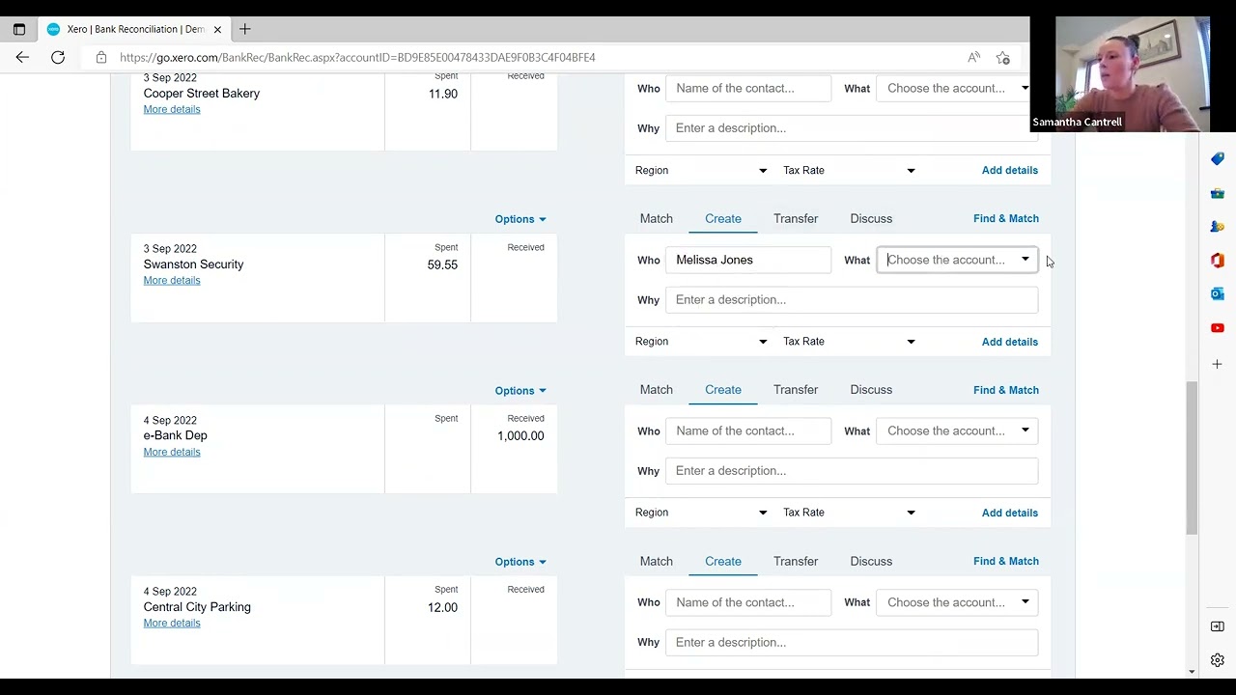Click the 1,000.00 received amount
The width and height of the screenshot is (1236, 695).
(520, 436)
